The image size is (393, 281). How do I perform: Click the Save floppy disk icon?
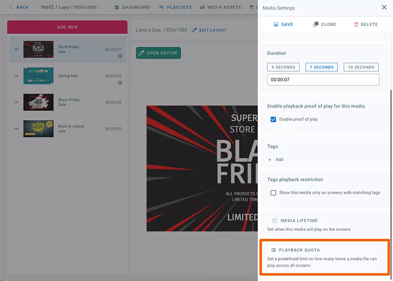276,24
